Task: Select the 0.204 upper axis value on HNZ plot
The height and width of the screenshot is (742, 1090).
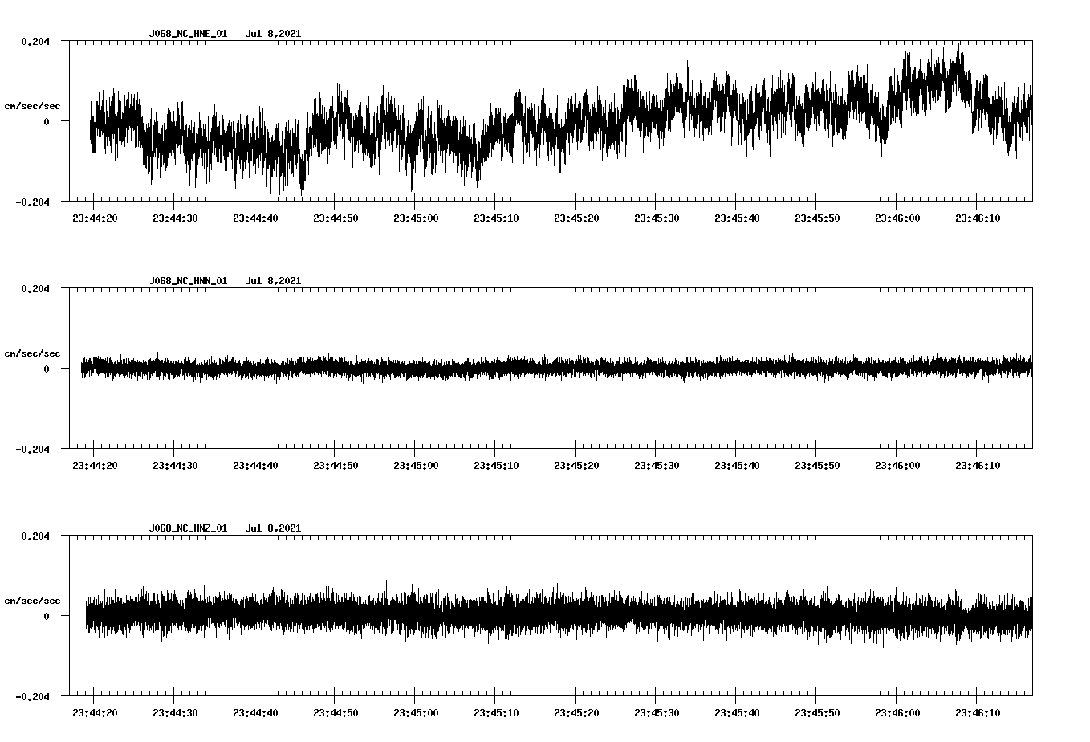Action: pyautogui.click(x=35, y=536)
